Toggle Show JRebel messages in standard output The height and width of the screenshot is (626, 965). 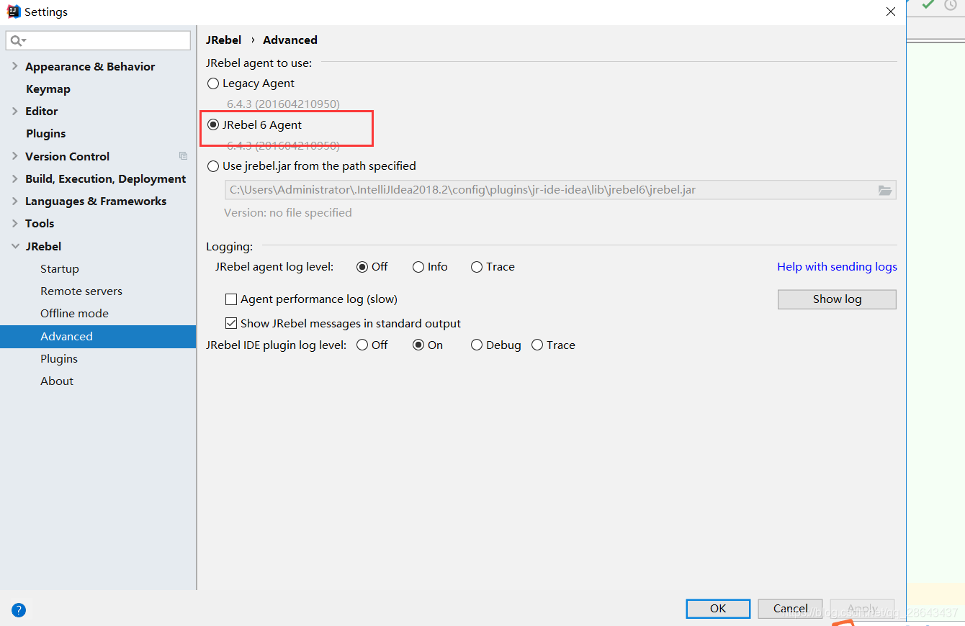click(231, 324)
